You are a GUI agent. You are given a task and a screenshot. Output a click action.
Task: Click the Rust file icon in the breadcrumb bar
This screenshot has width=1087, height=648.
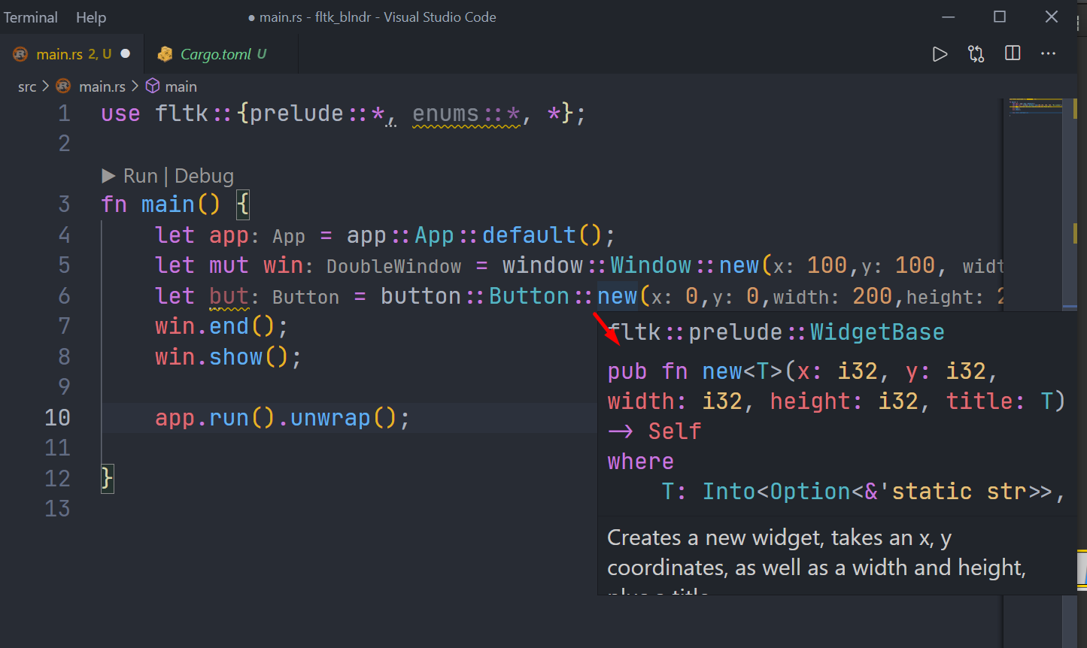pyautogui.click(x=62, y=86)
